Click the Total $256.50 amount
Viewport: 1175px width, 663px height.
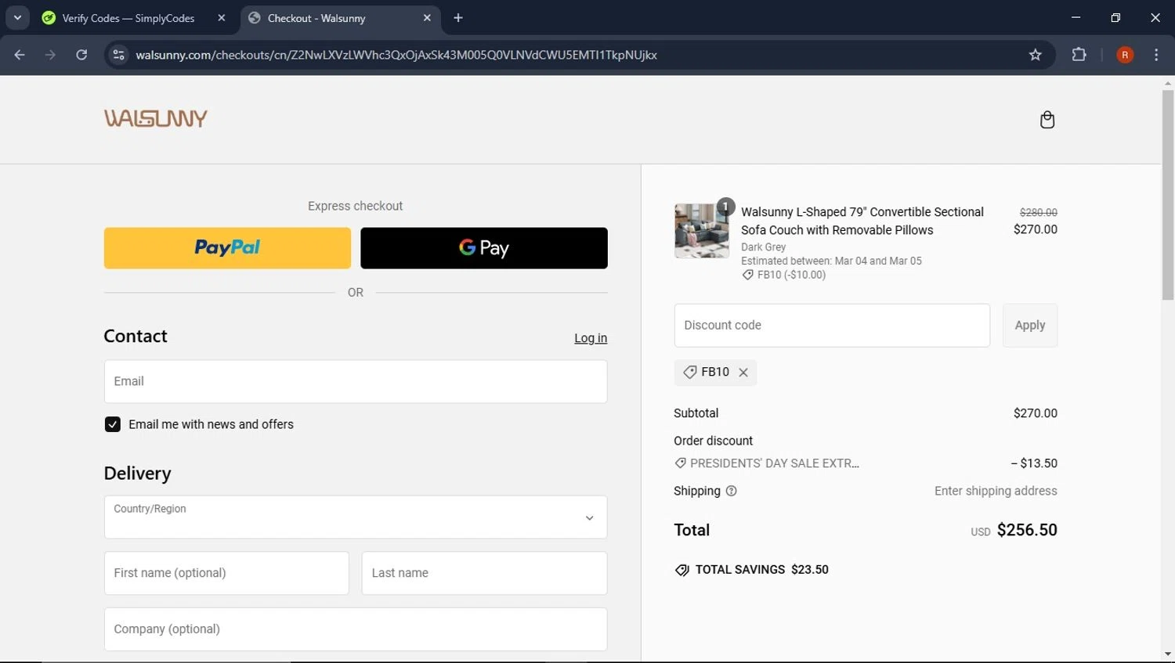point(1027,530)
